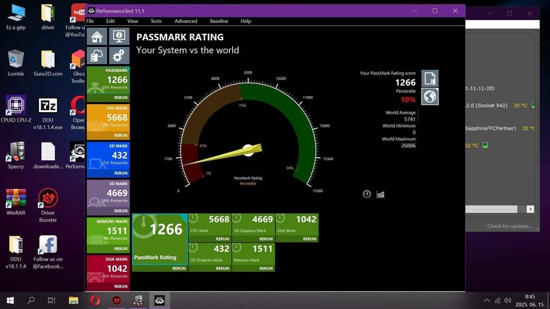Click the 3D Graphics Mark 4669 tile
Screen dimensions: 550x309
[253, 228]
